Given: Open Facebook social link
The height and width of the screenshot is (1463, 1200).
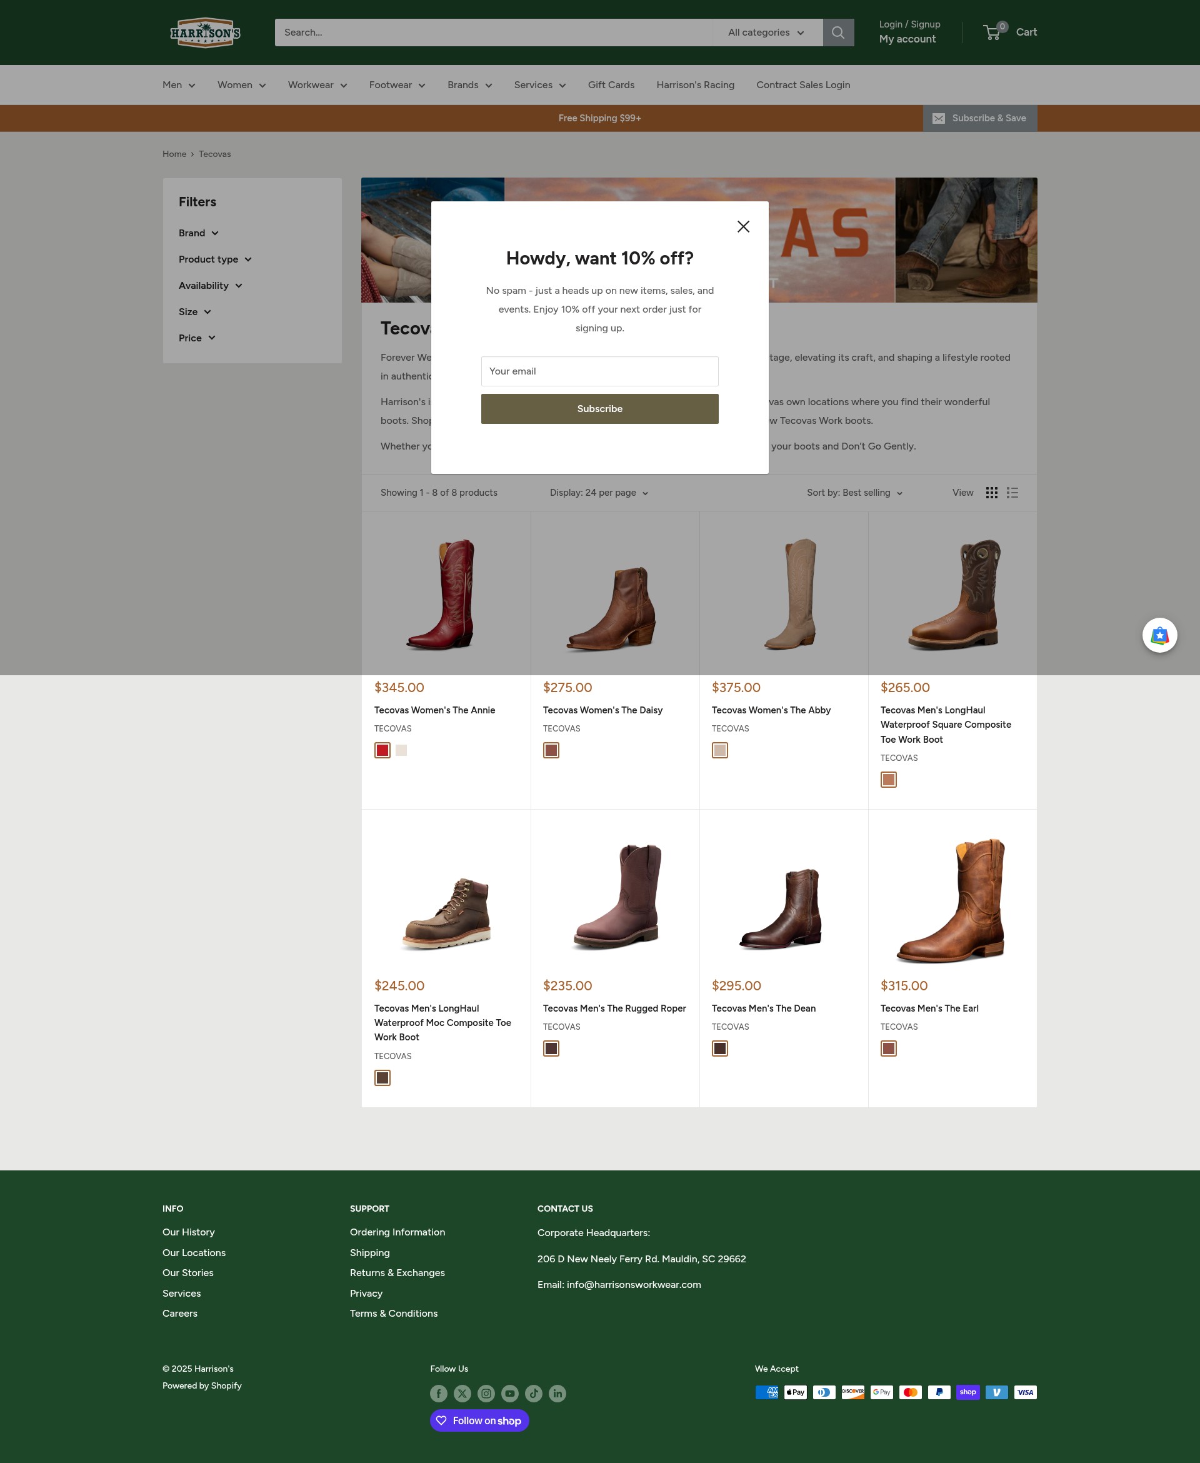Looking at the screenshot, I should click(438, 1393).
